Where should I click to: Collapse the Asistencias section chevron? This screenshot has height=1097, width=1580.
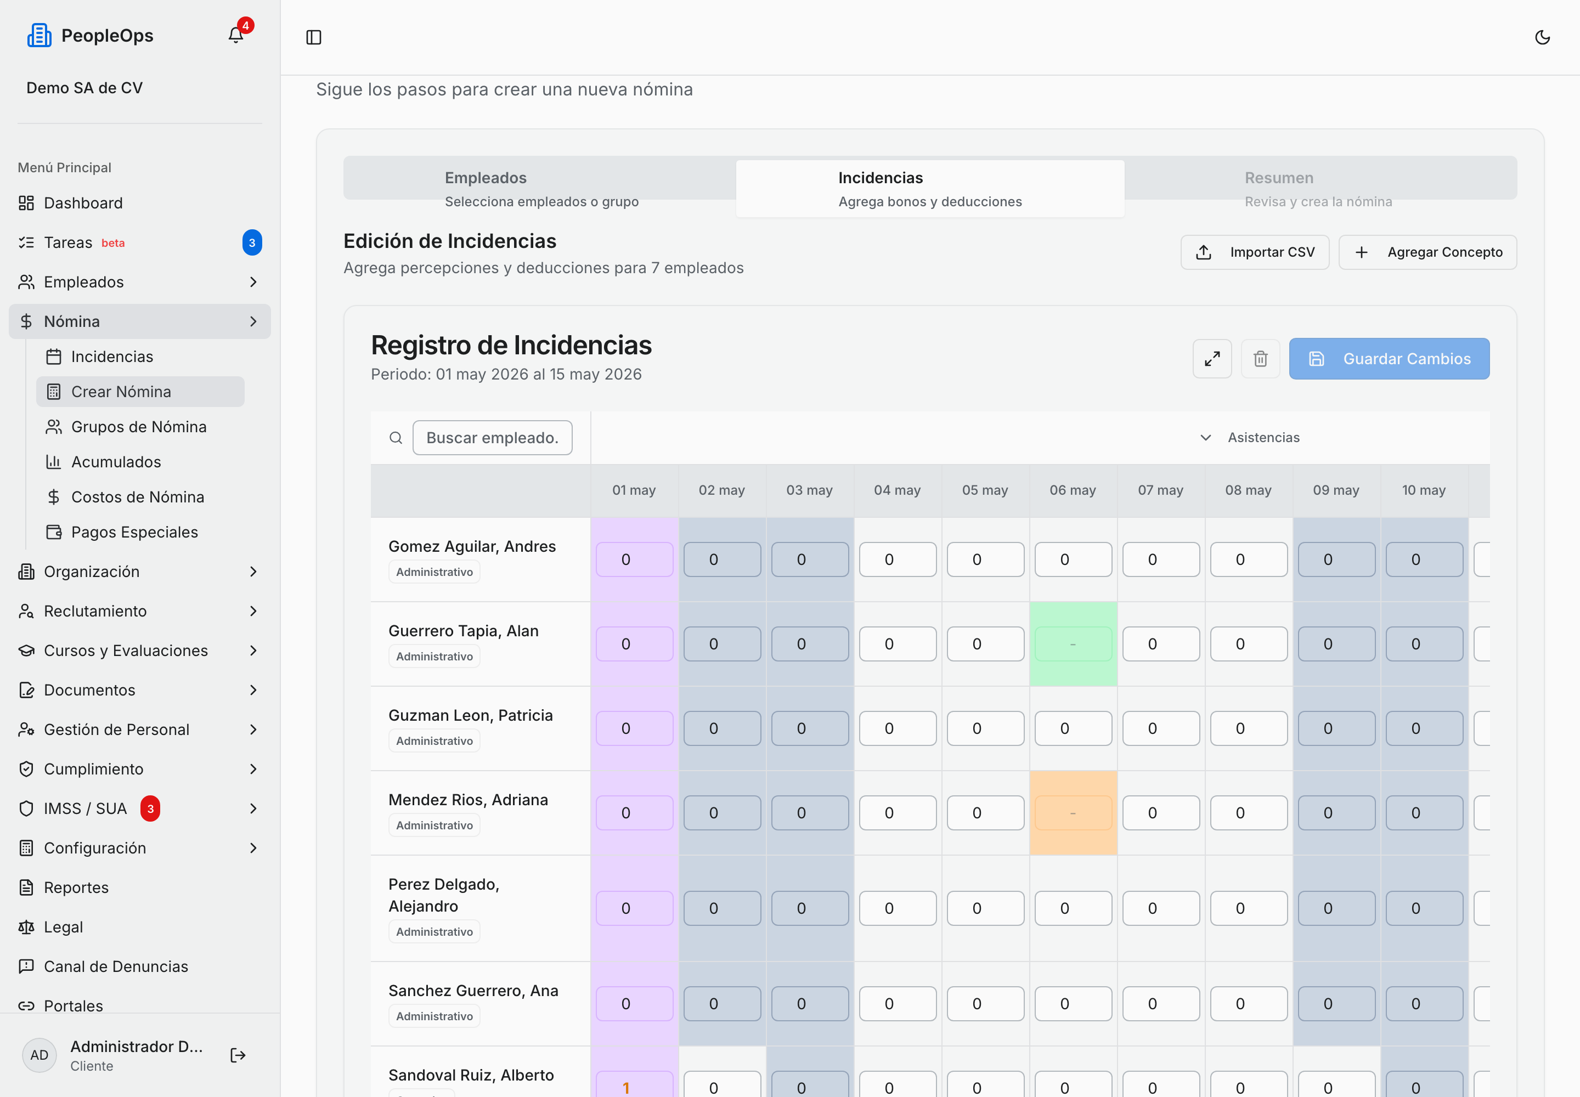[x=1205, y=438]
